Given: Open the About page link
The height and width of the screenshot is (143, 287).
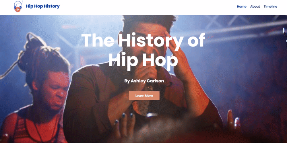Looking at the screenshot, I should tap(255, 7).
